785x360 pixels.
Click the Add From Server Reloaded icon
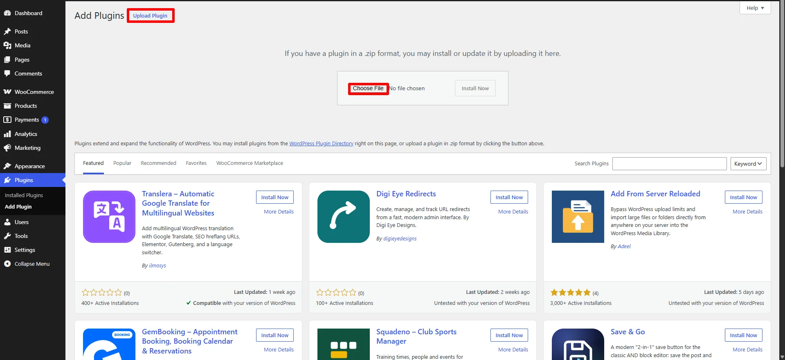point(578,217)
